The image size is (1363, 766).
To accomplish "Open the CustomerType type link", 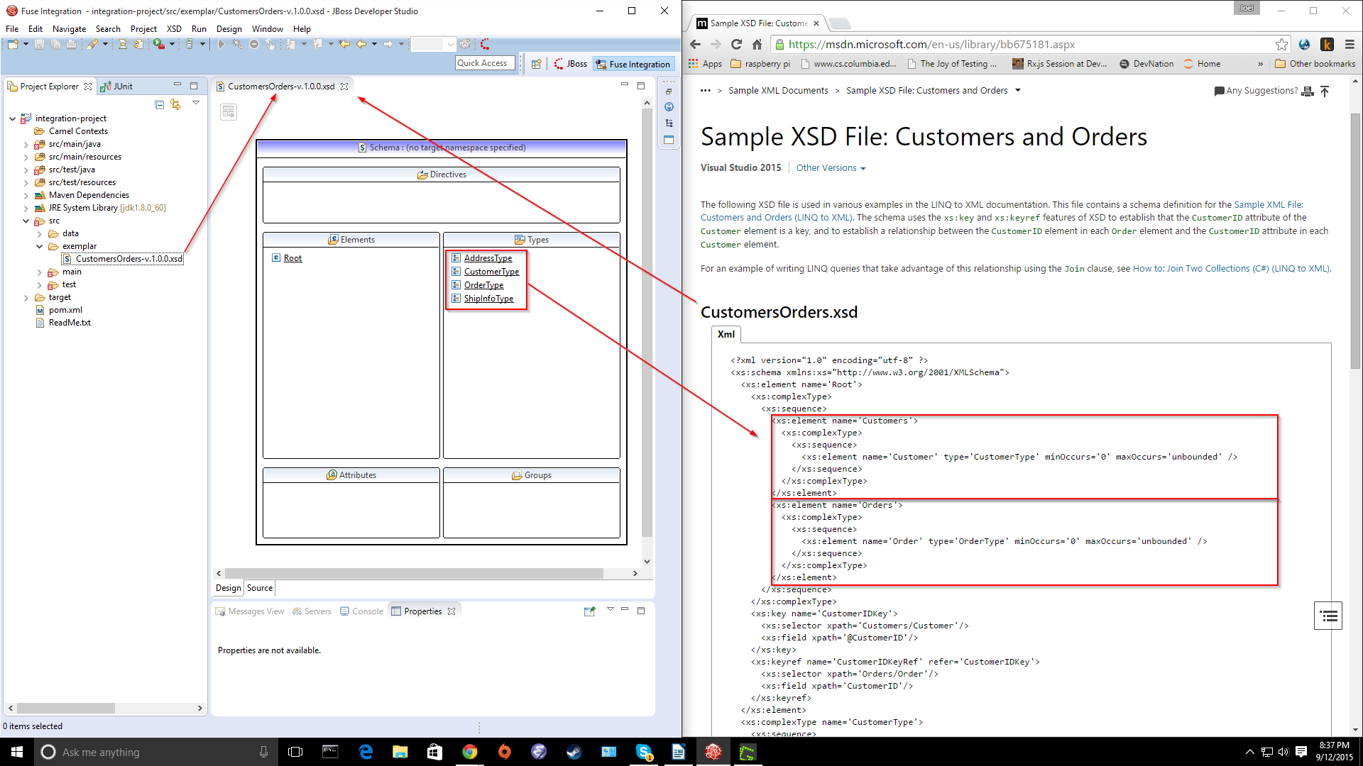I will 491,272.
